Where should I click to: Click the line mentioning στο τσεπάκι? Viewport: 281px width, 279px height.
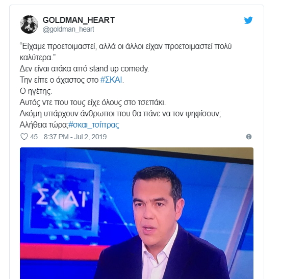(93, 103)
